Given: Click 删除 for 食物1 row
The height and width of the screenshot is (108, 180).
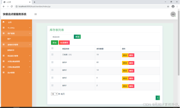Looking at the screenshot, I should (x=131, y=86).
